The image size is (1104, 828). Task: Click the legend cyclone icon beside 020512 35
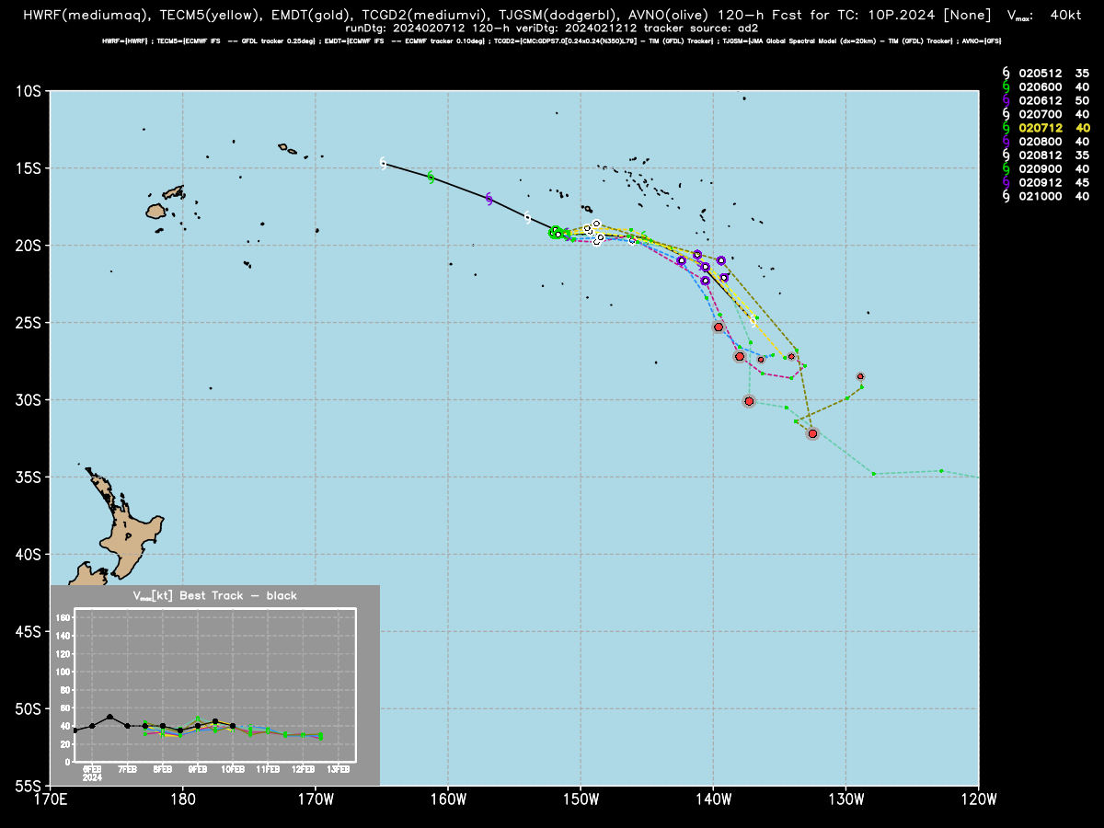[x=1006, y=72]
